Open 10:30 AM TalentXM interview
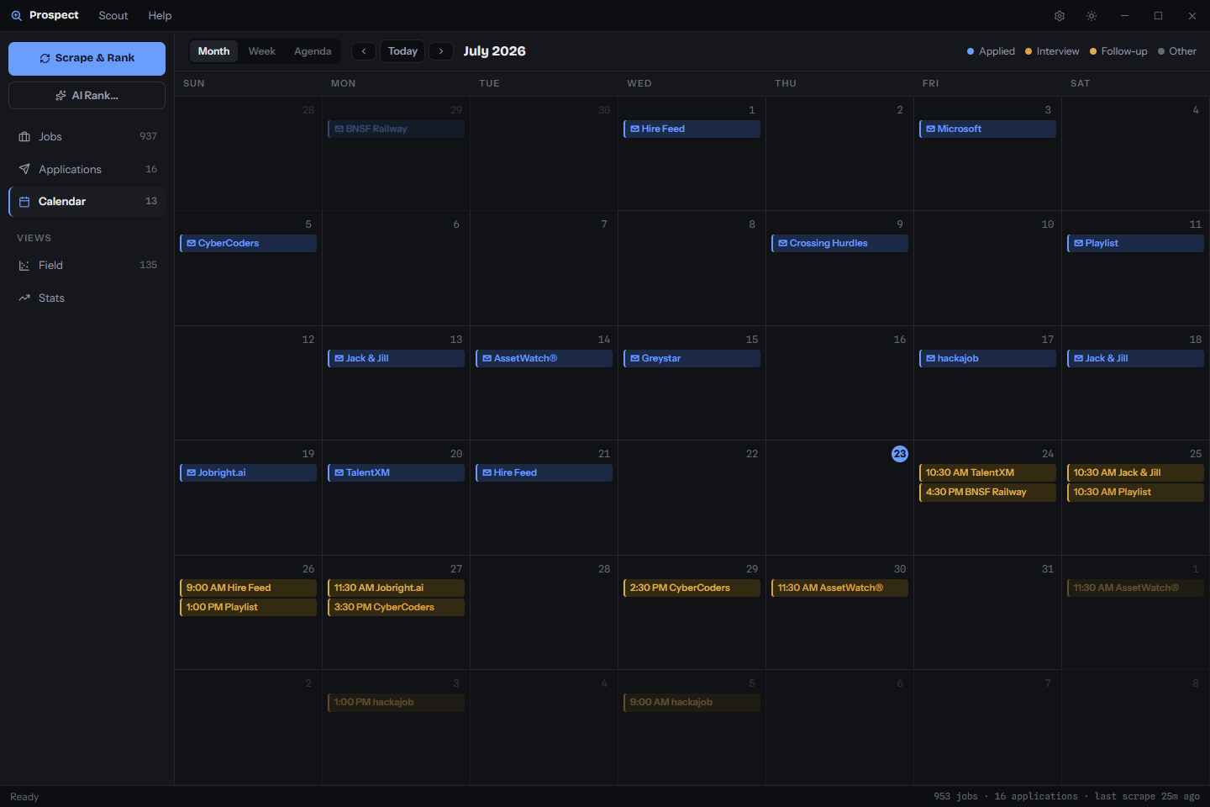 [987, 473]
